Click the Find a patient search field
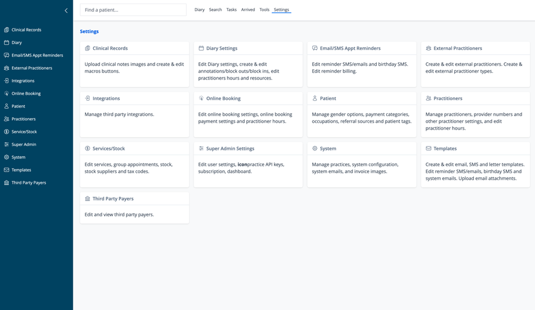Image resolution: width=535 pixels, height=310 pixels. 133,10
